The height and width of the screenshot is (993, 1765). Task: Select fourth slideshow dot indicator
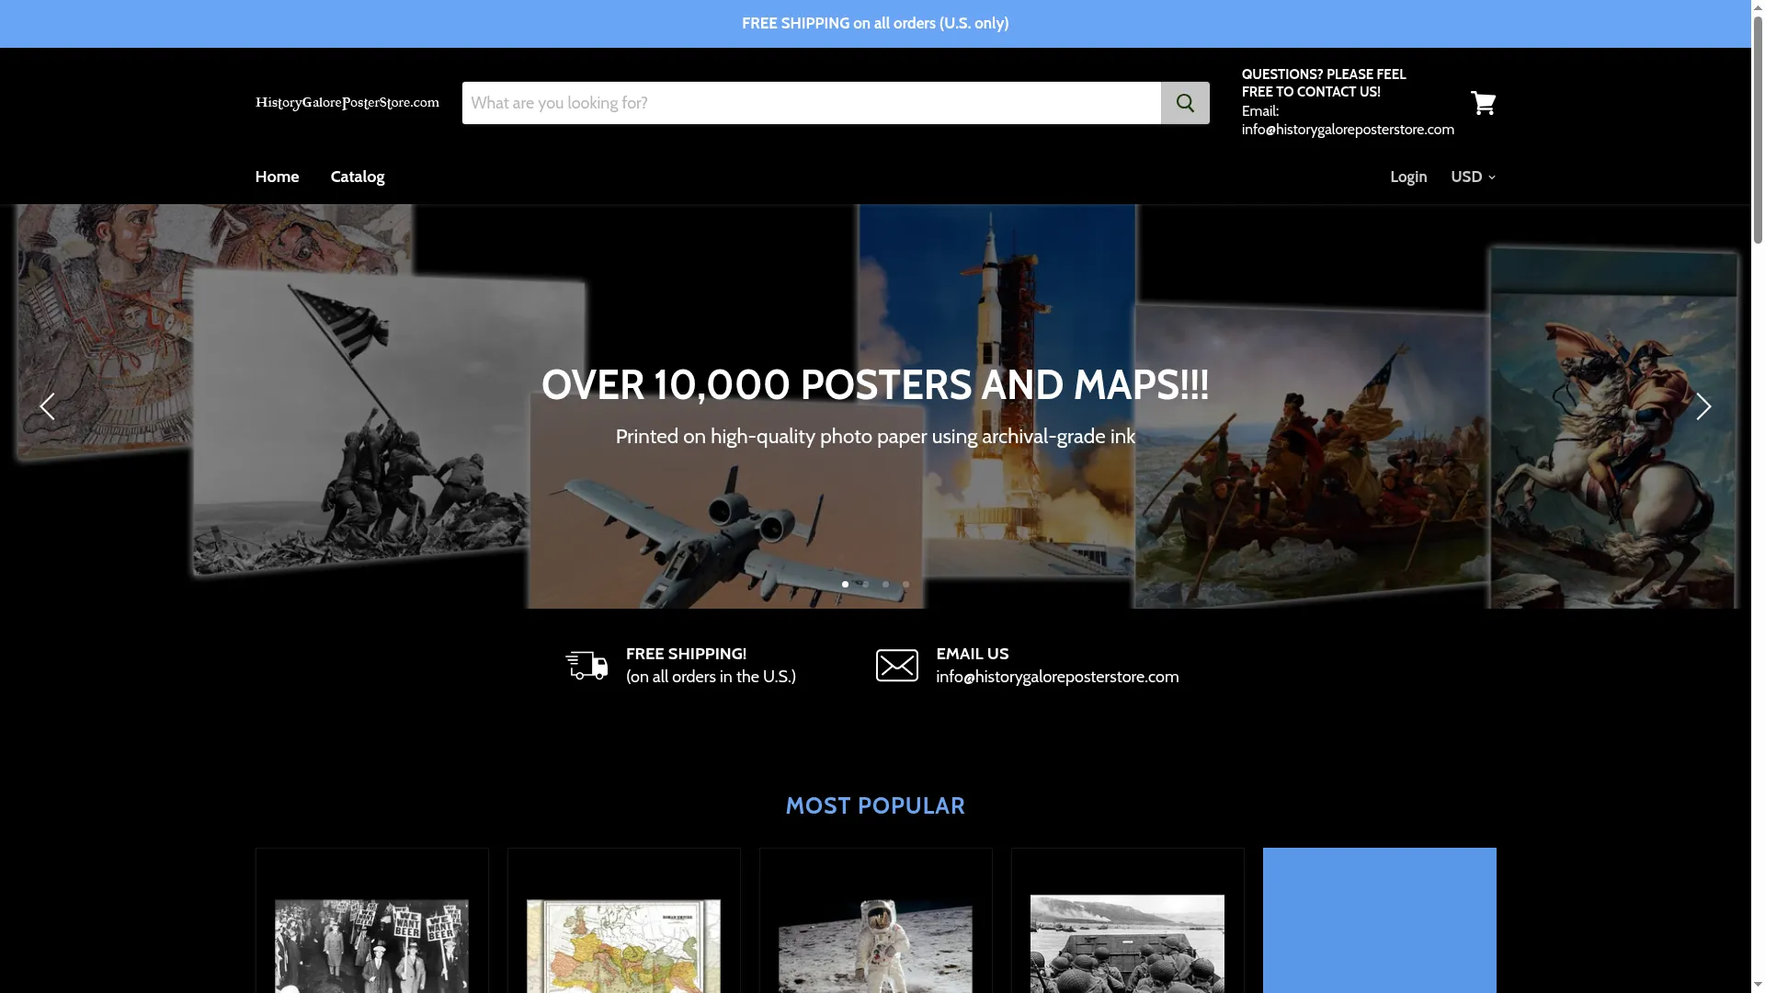click(905, 584)
